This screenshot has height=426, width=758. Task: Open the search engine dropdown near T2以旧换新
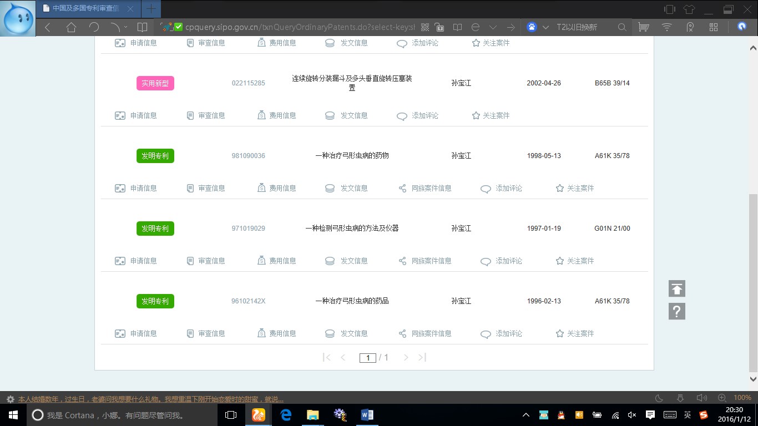(x=545, y=26)
